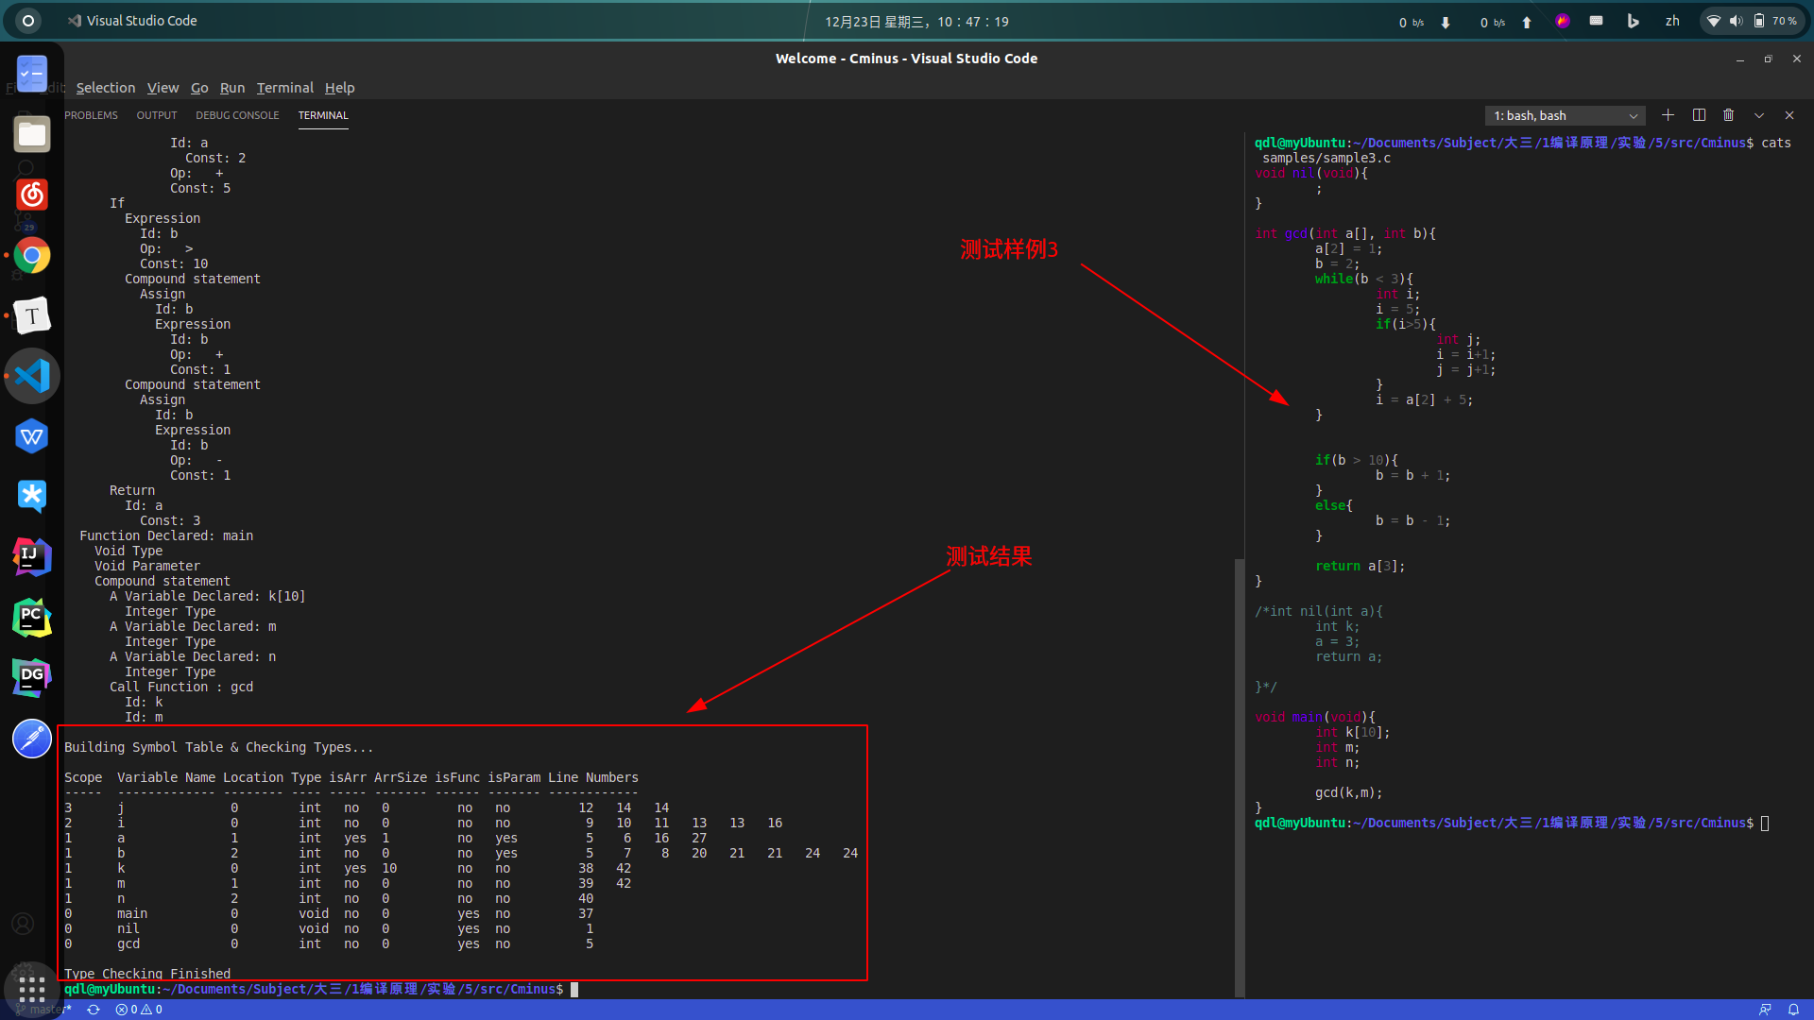Switch to the DEBUG CONSOLE tab

pyautogui.click(x=237, y=115)
